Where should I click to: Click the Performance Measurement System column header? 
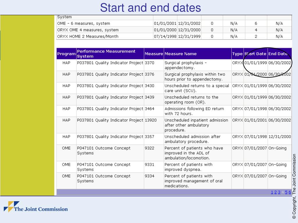[110, 54]
